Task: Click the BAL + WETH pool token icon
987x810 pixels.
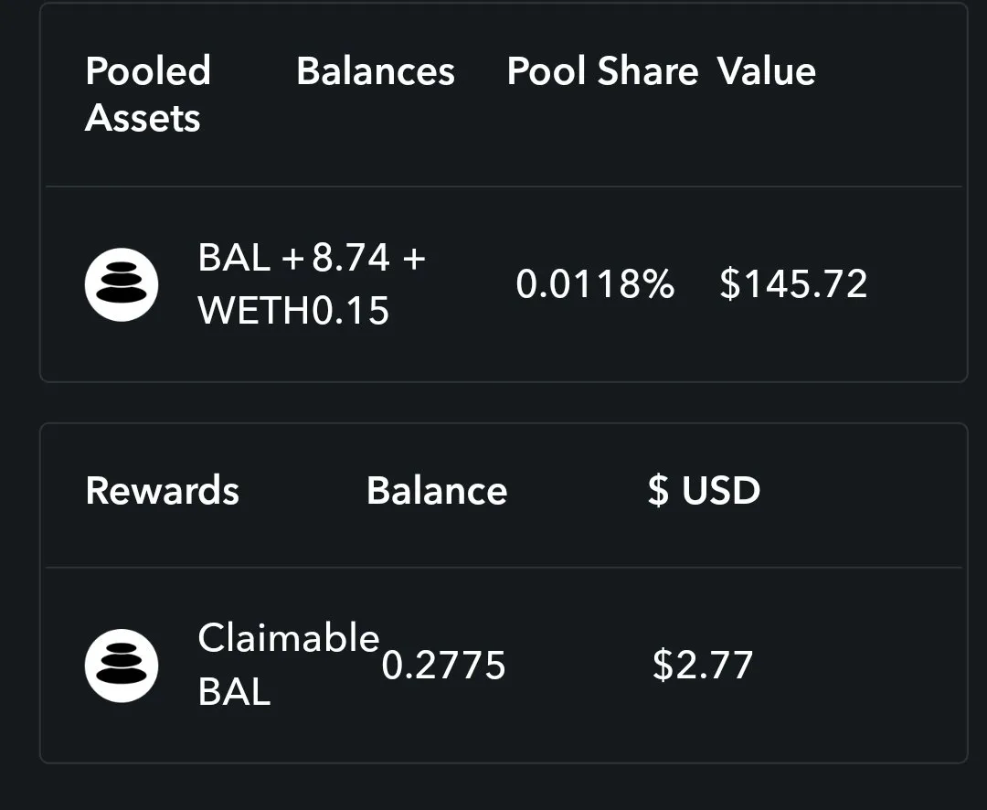Action: [x=122, y=284]
